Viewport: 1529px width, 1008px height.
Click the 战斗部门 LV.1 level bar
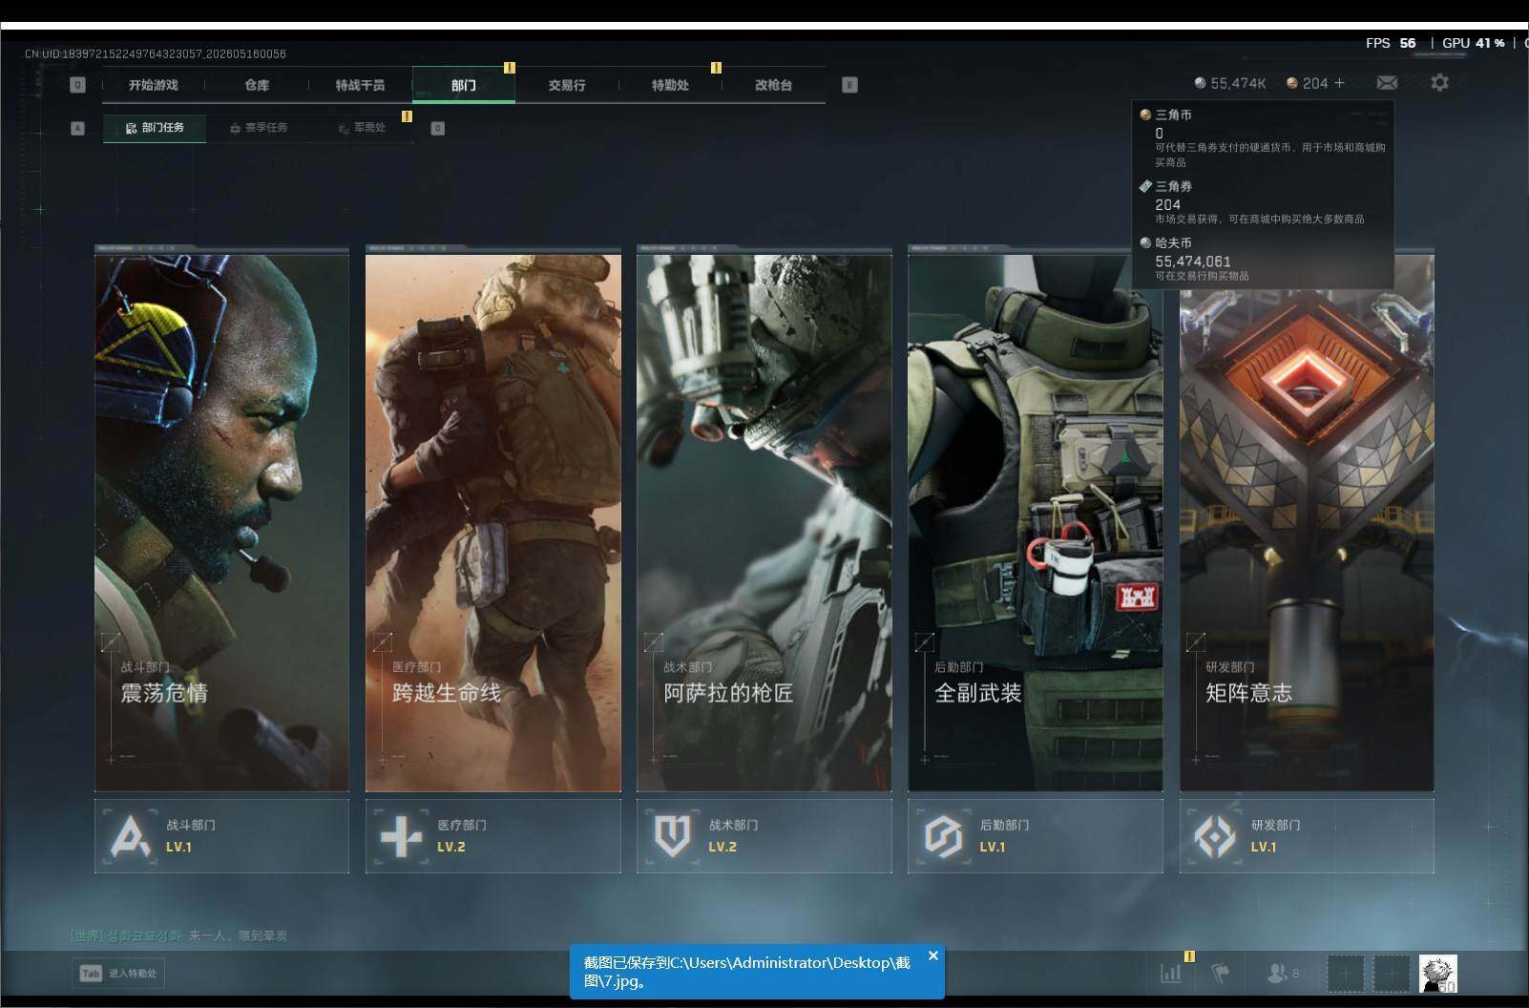(x=221, y=836)
